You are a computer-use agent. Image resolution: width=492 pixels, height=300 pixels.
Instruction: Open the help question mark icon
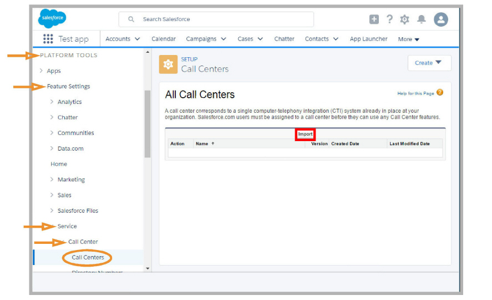click(389, 19)
